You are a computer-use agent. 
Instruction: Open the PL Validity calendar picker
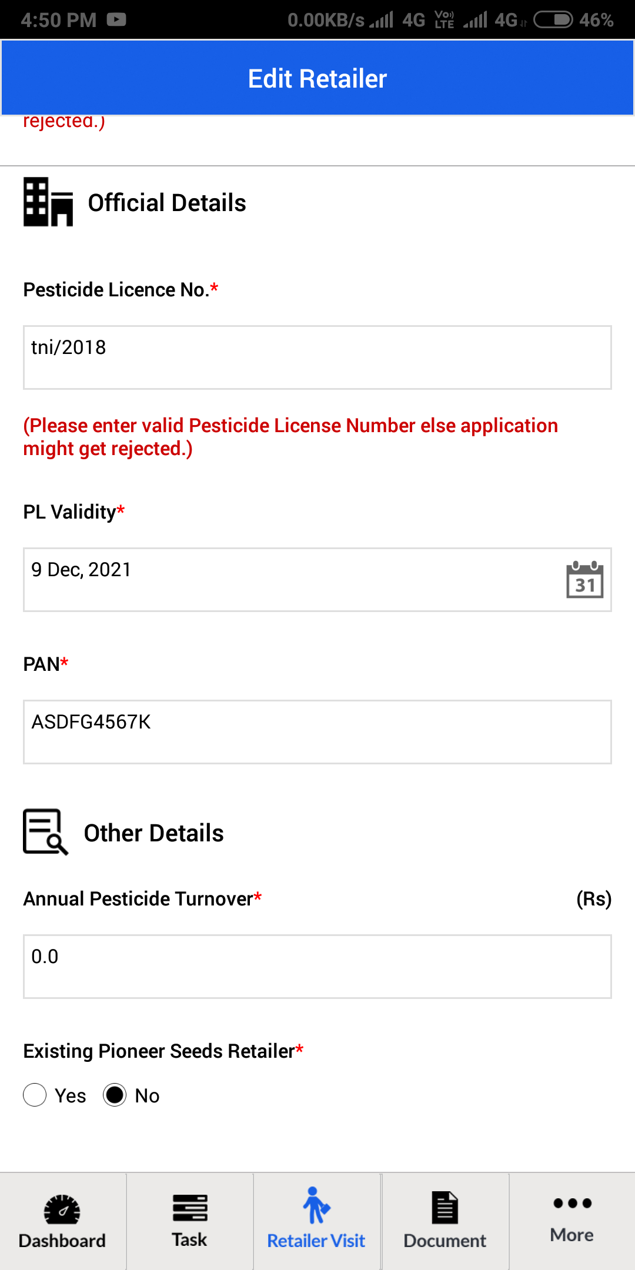584,579
